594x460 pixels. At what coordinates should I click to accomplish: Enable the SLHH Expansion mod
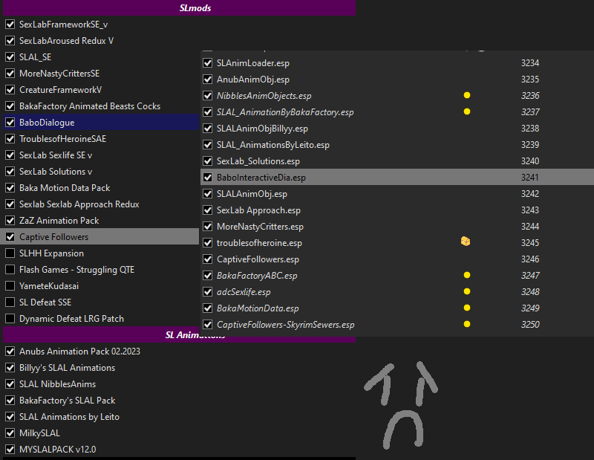tap(10, 253)
